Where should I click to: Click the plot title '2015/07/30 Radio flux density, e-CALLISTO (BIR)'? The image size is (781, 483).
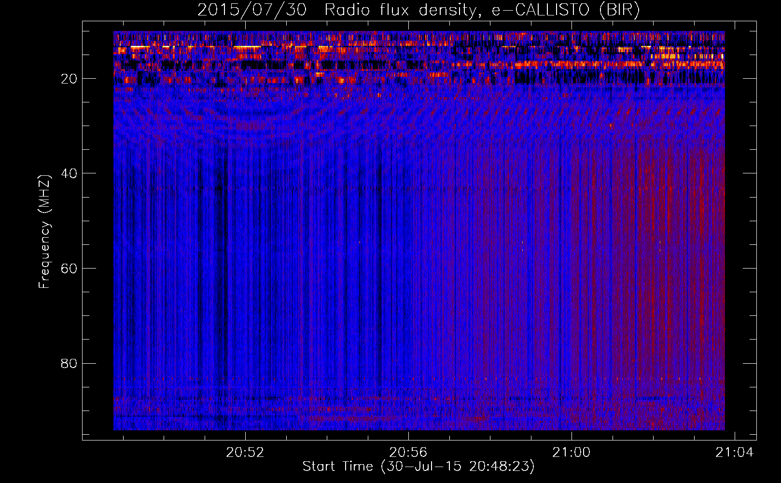tap(418, 10)
